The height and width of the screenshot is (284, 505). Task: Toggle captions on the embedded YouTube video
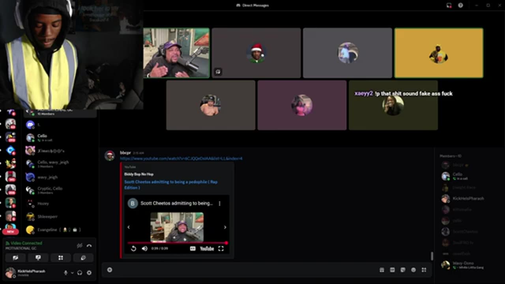(x=193, y=248)
